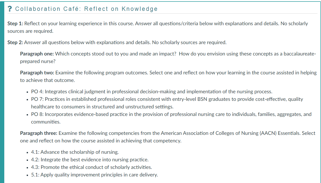The image size is (321, 183).
Task: Select the Paragraph three bold label
Action: [39, 133]
